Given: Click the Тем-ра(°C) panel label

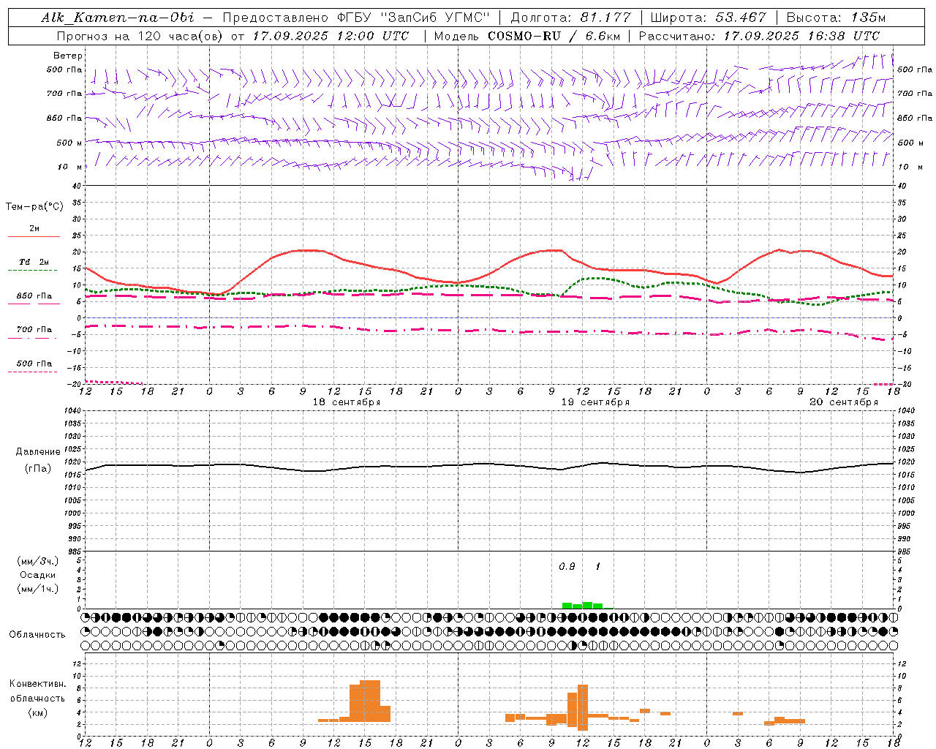Looking at the screenshot, I should point(34,207).
